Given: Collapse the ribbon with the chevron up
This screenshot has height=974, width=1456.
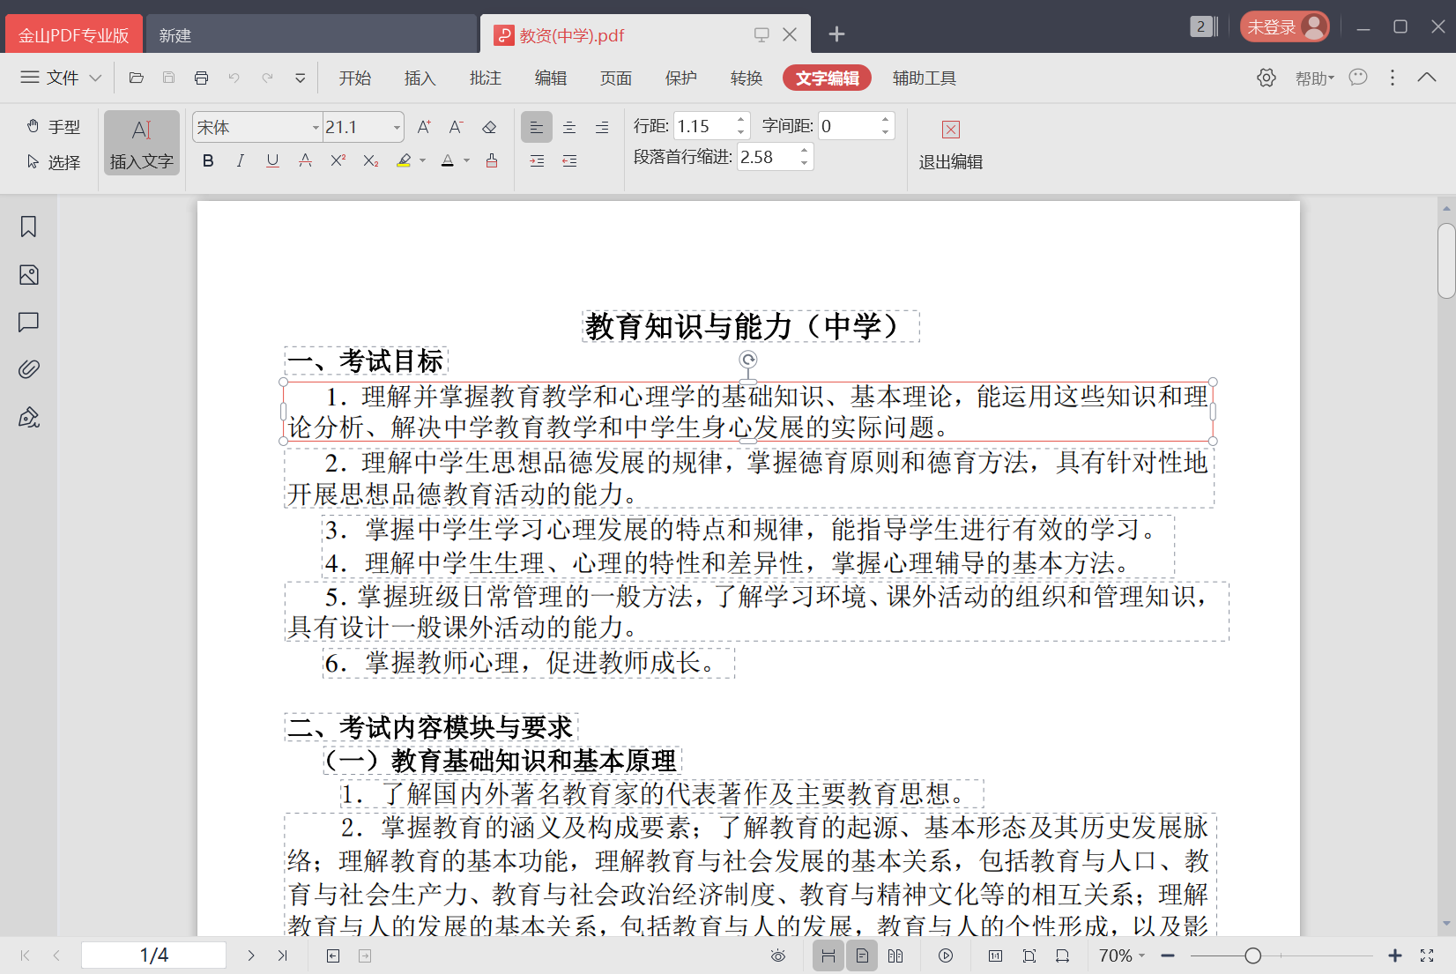Looking at the screenshot, I should (1427, 78).
